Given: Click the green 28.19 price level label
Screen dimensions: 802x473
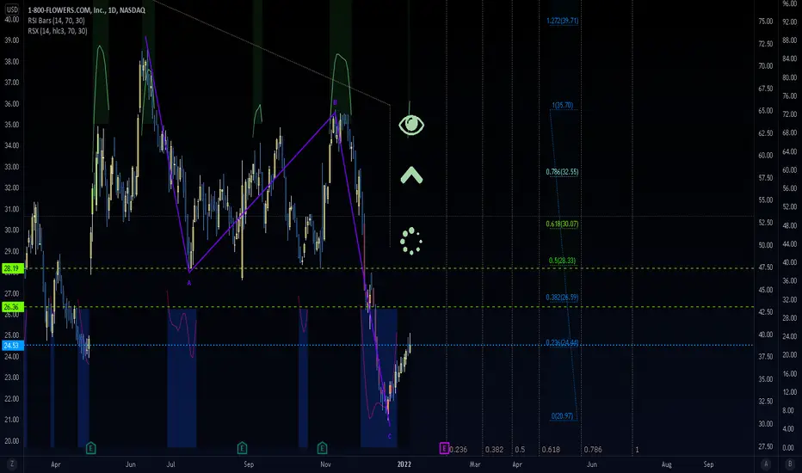Looking at the screenshot, I should (12, 268).
